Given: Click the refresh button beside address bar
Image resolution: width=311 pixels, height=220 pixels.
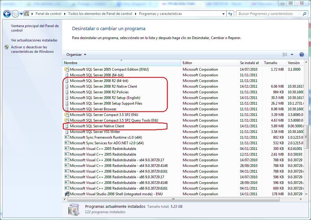Looking at the screenshot, I should pos(230,14).
